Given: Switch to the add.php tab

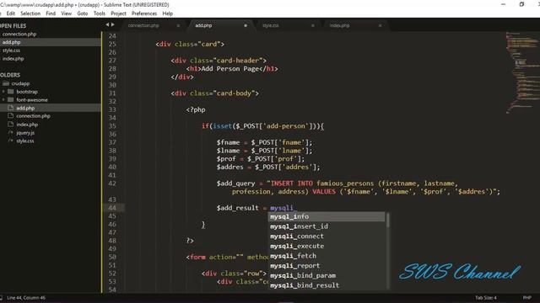Looking at the screenshot, I should coord(203,25).
